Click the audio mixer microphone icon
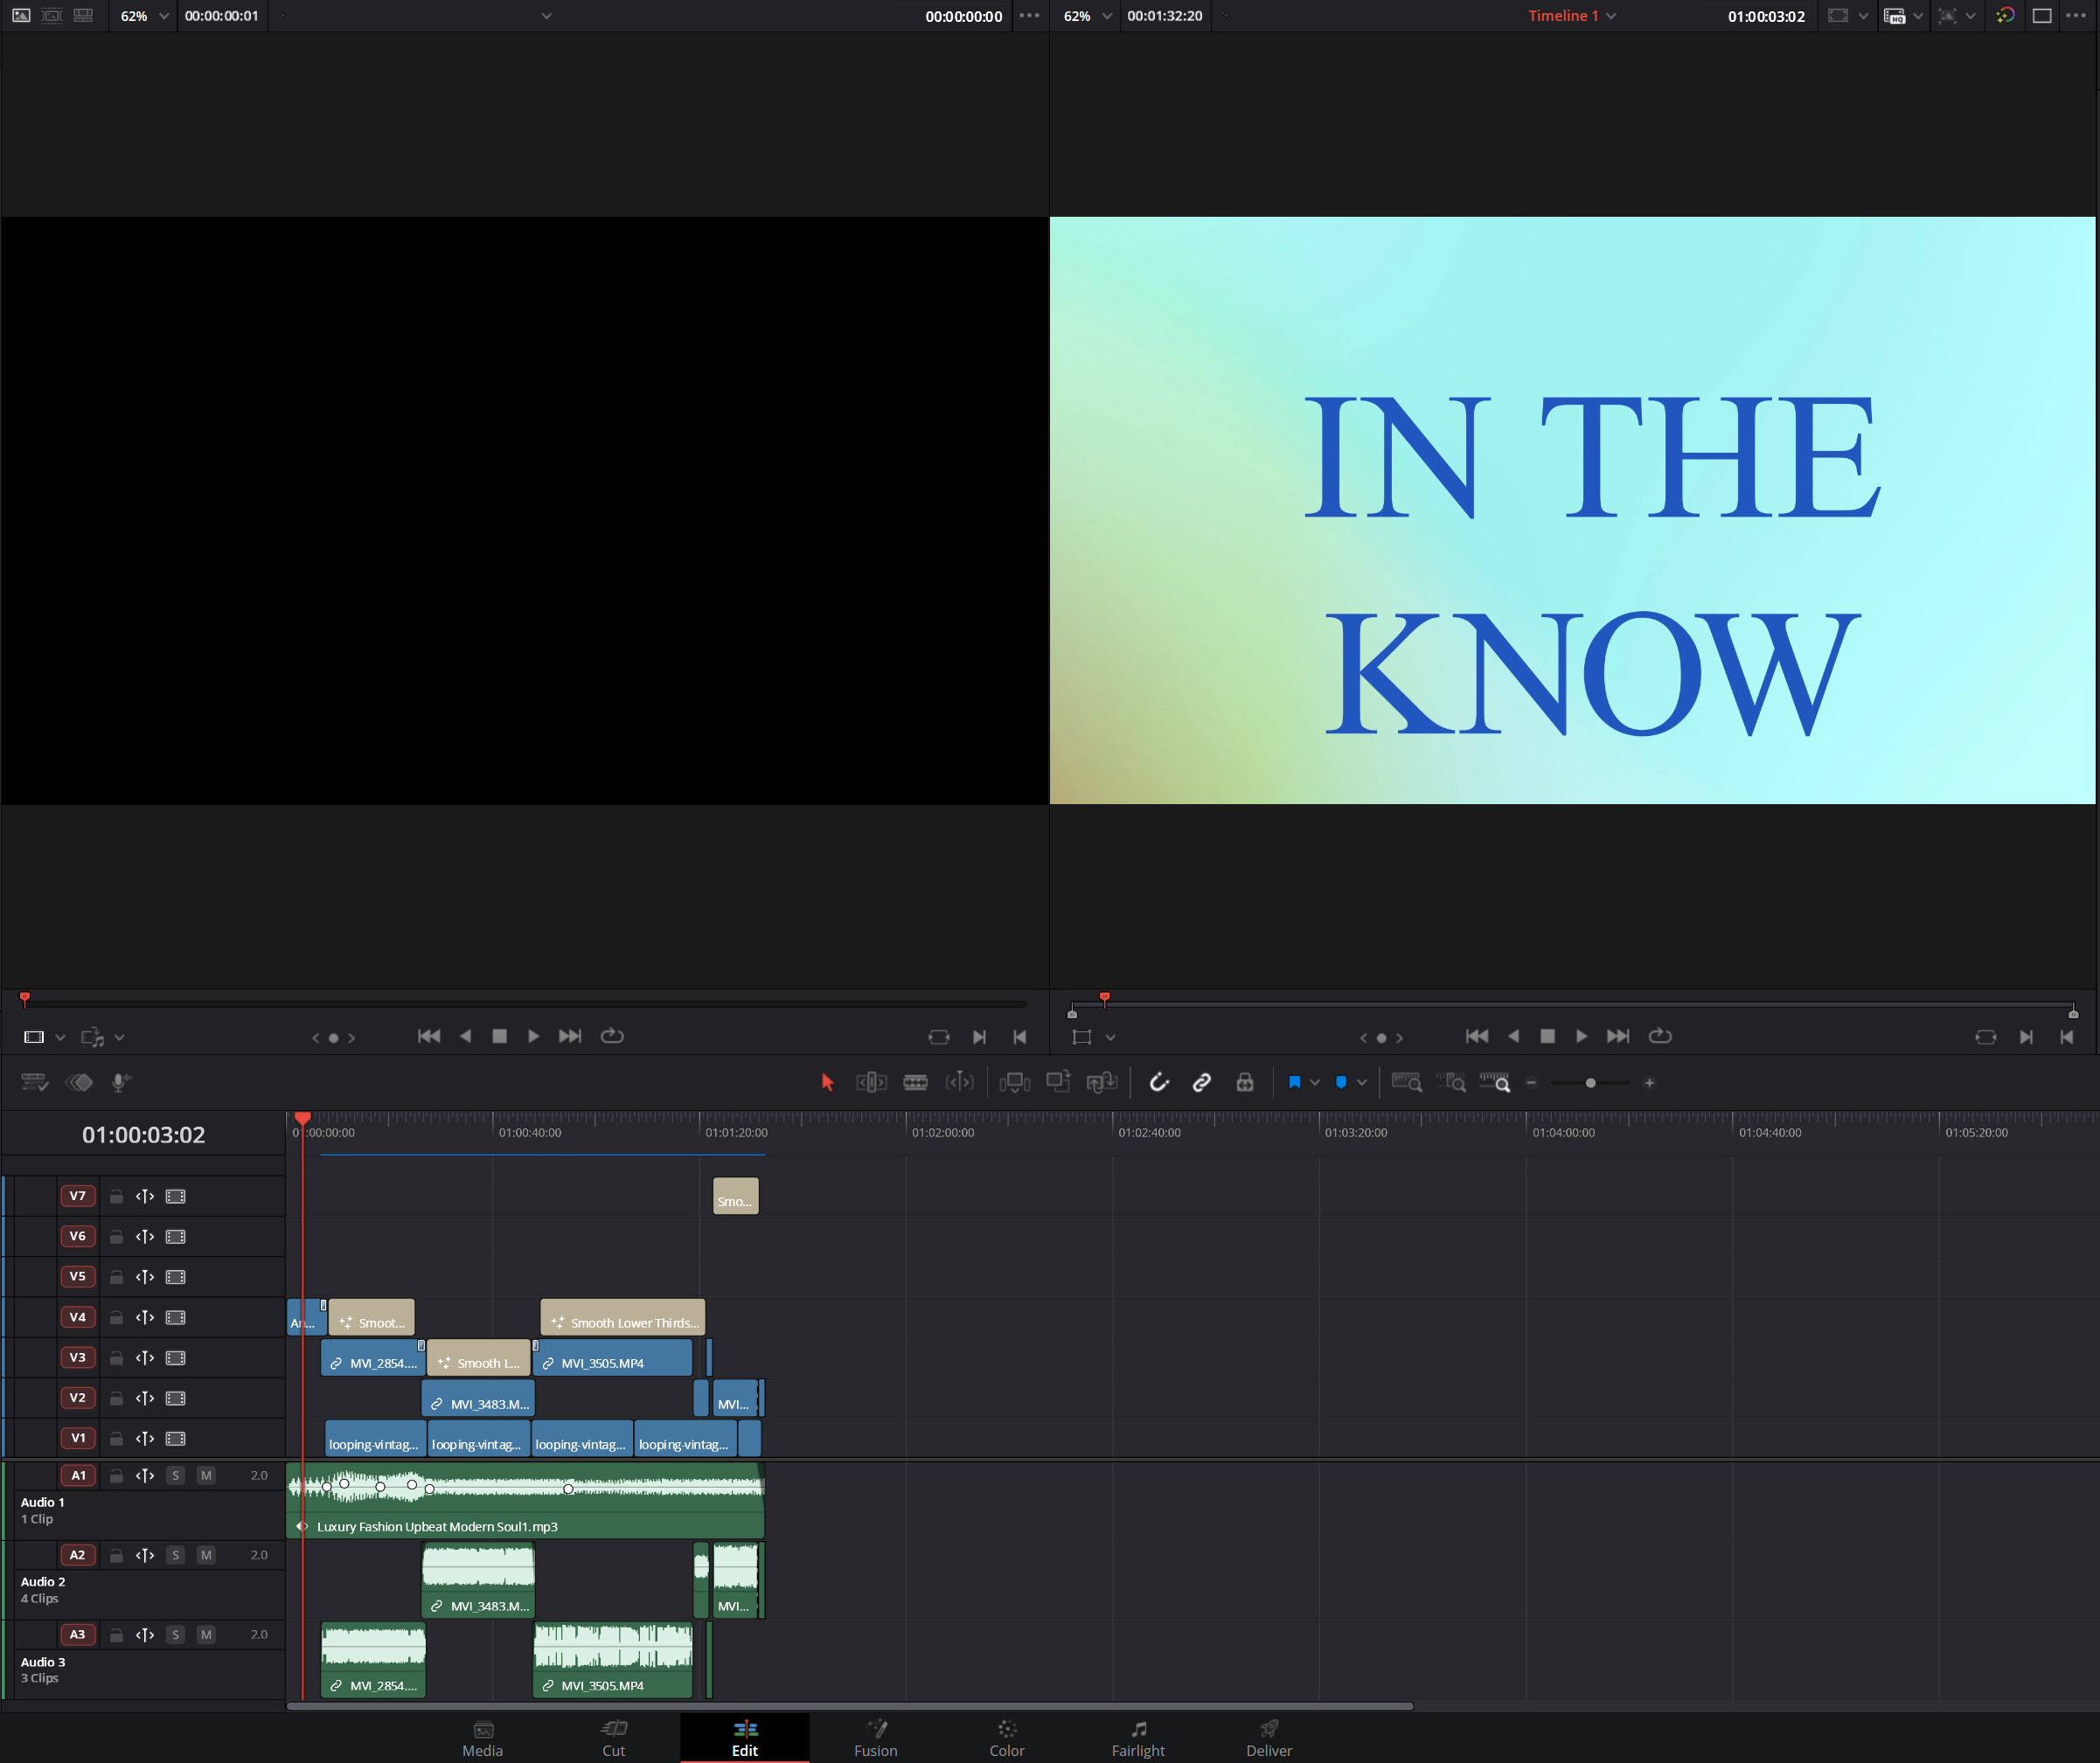This screenshot has width=2100, height=1763. coord(122,1082)
